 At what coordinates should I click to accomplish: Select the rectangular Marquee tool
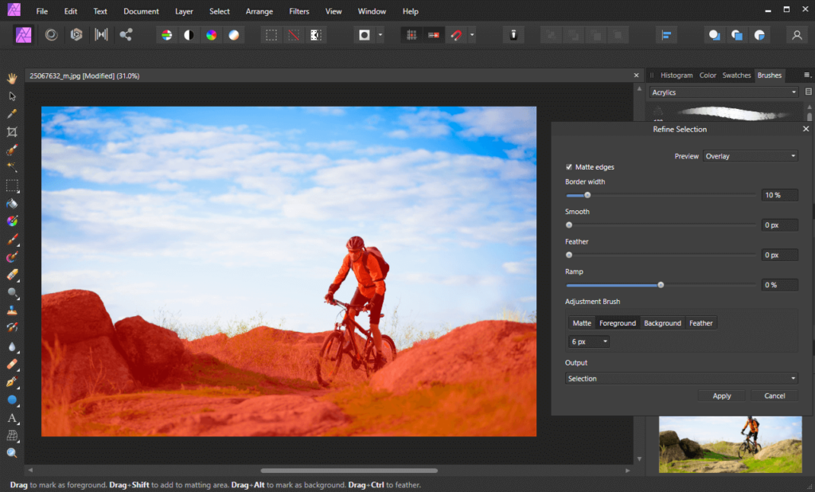11,185
